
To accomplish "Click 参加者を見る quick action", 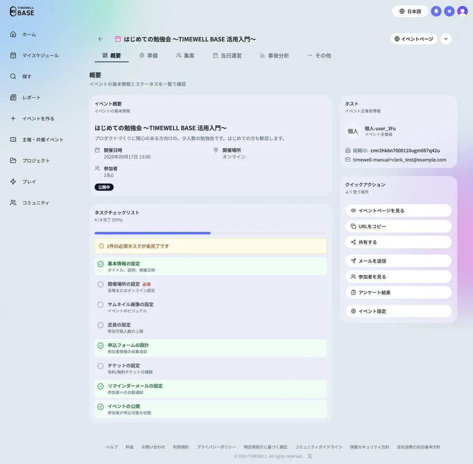I will pyautogui.click(x=399, y=277).
